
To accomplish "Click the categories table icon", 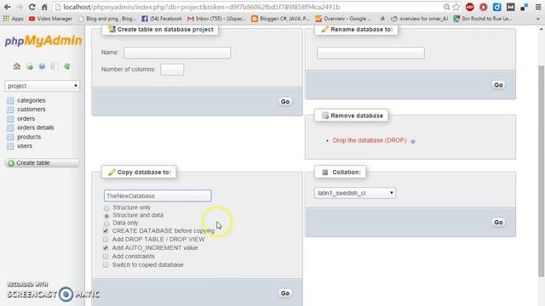I will (10, 100).
